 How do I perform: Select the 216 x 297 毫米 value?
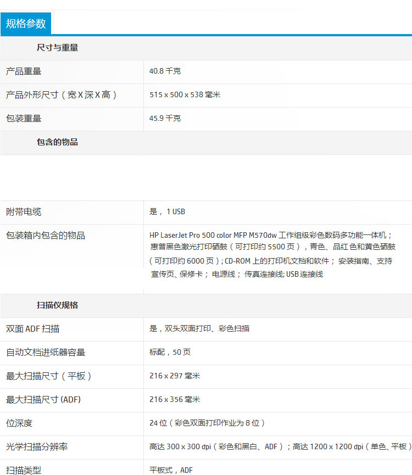click(175, 376)
